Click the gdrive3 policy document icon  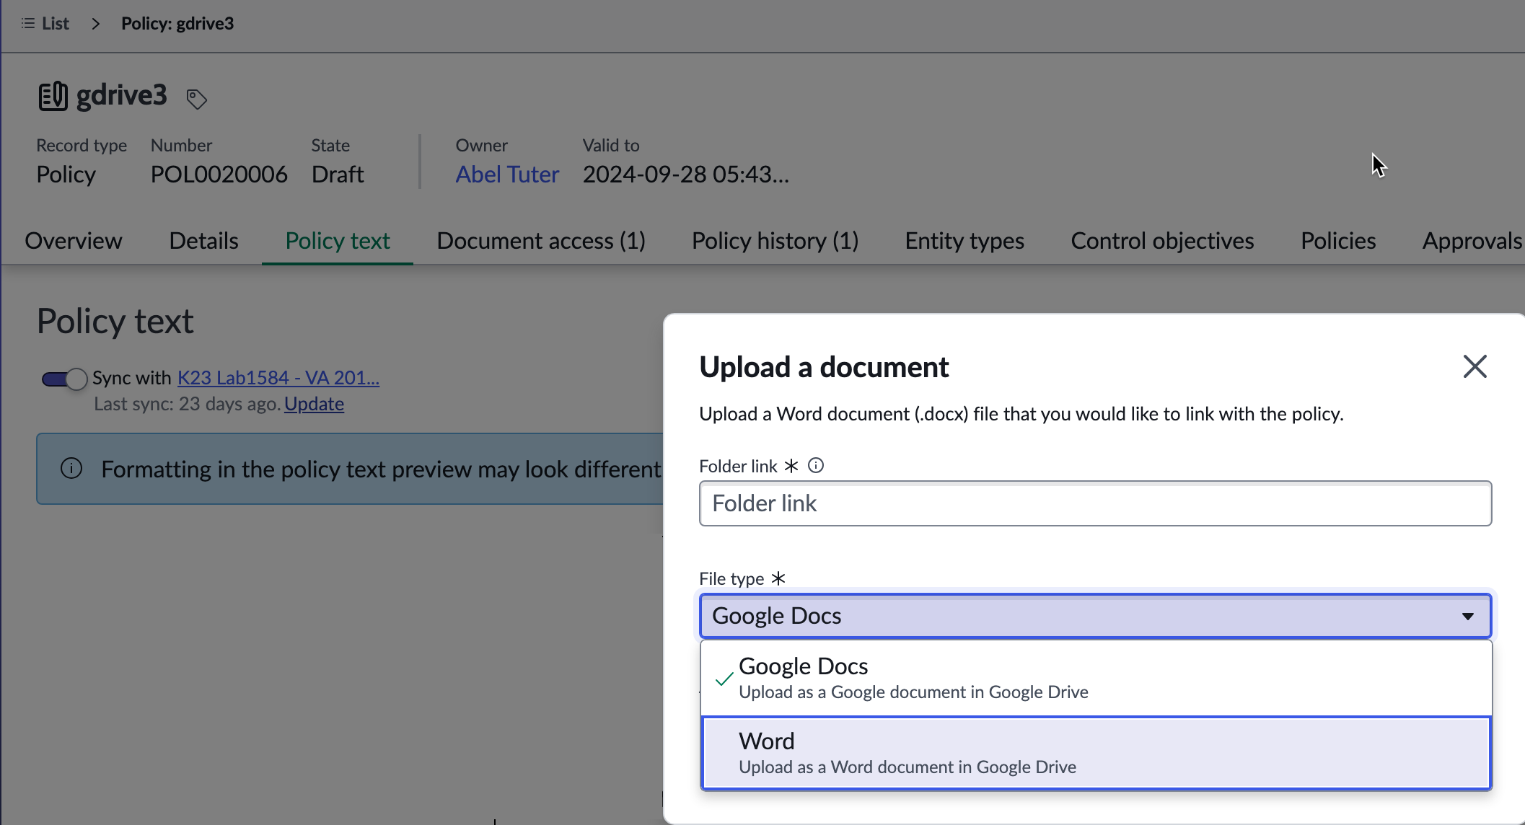(53, 96)
